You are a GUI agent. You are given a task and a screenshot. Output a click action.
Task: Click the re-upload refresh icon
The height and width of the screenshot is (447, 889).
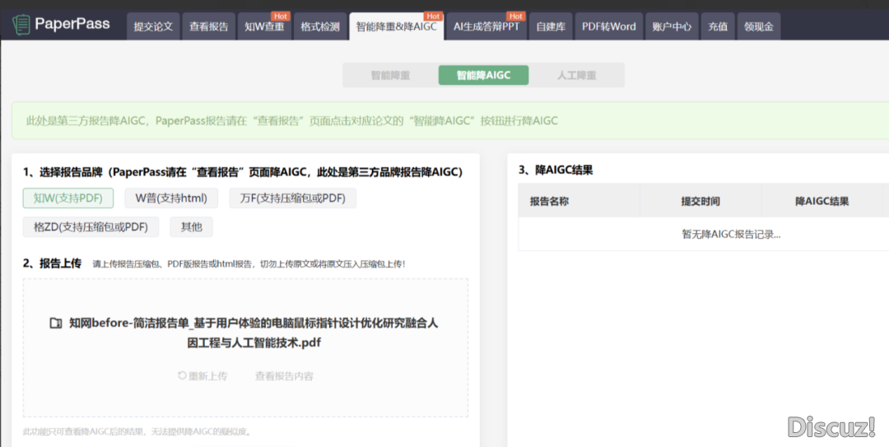pyautogui.click(x=182, y=375)
